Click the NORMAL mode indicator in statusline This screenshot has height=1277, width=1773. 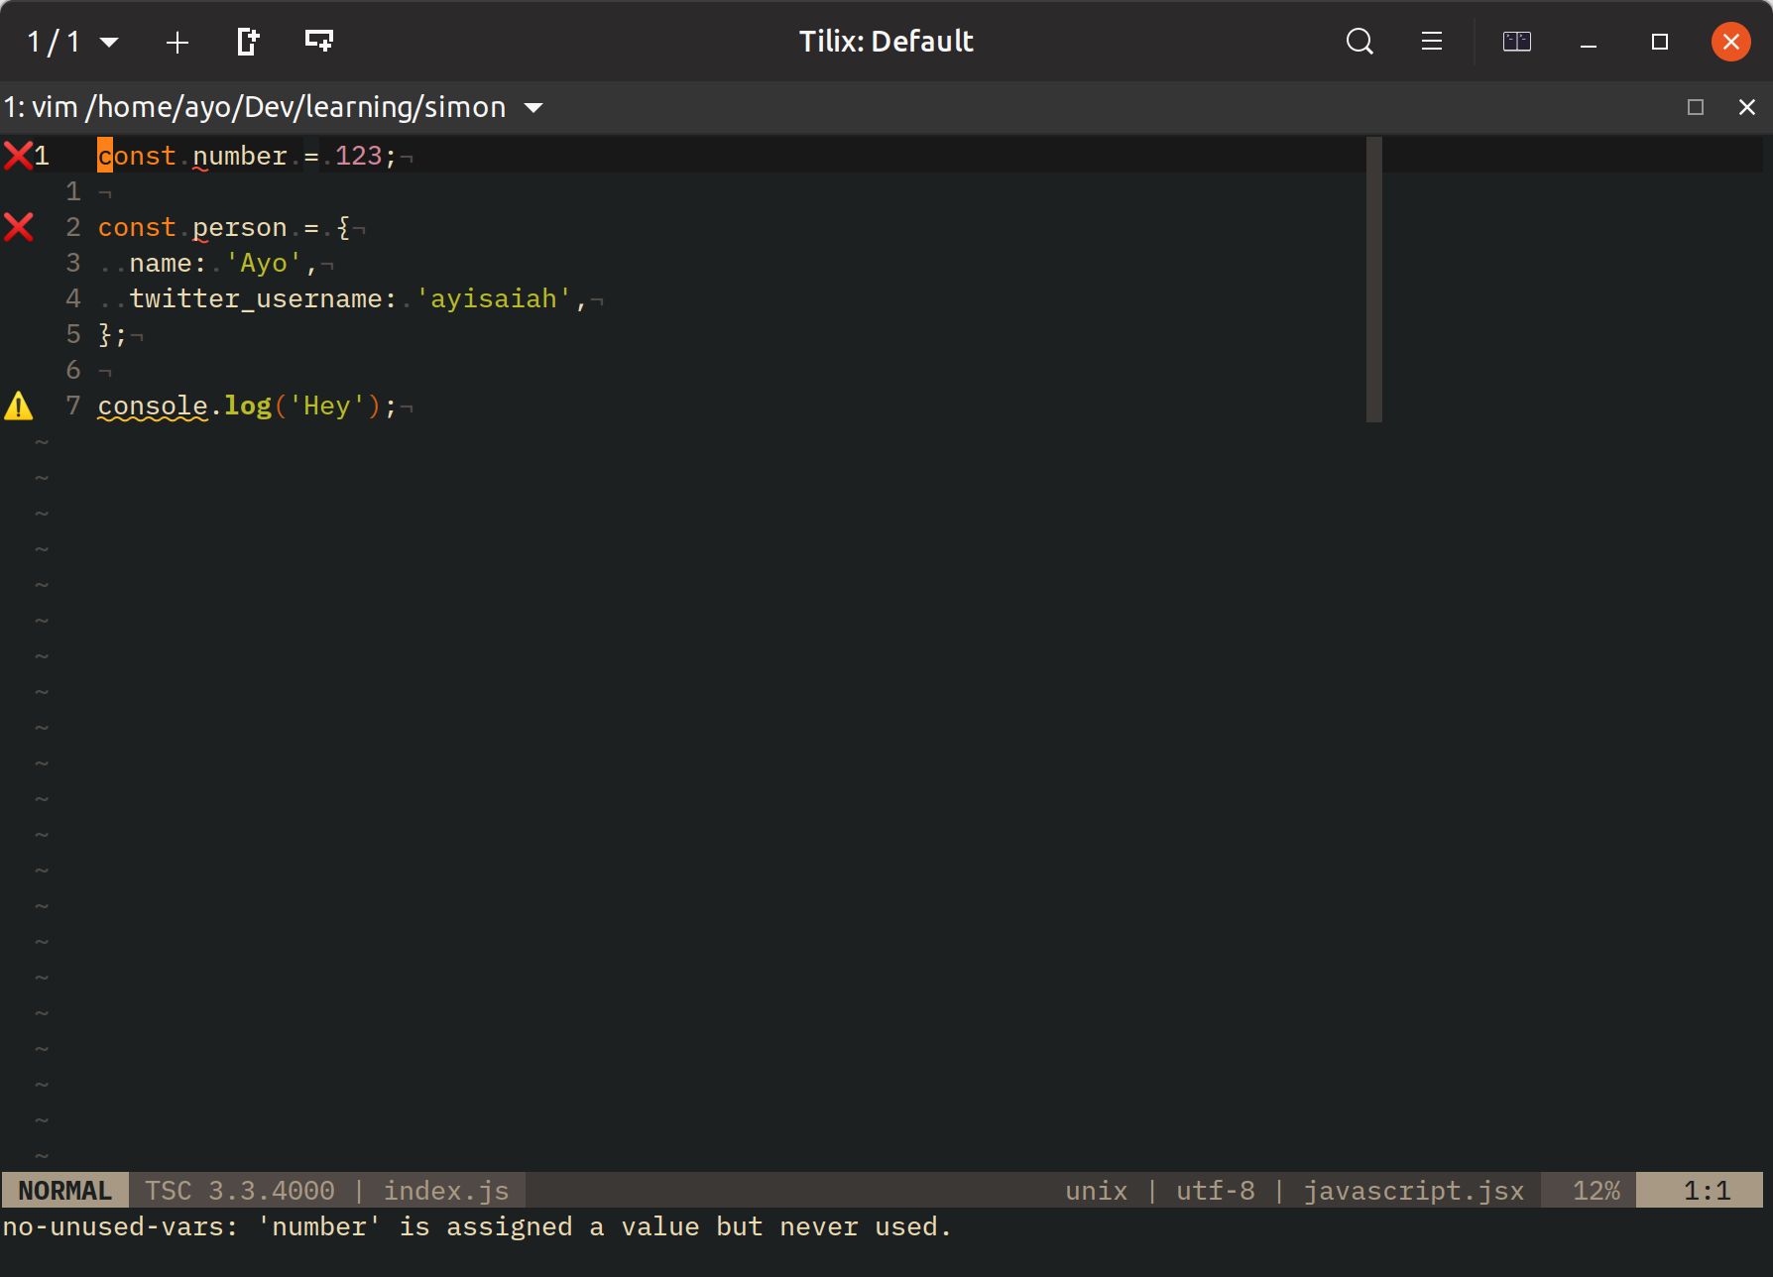click(x=64, y=1190)
